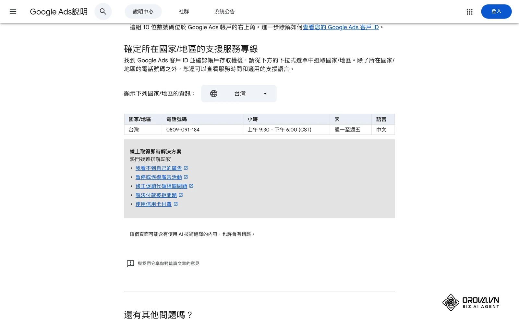Click external-link icon beside 修正促銷代碼相關問題

click(x=191, y=186)
